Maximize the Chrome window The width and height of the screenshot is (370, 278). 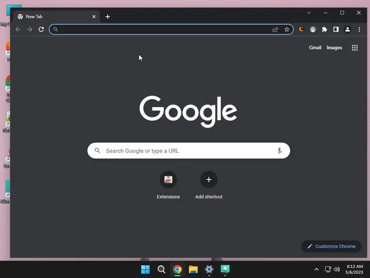click(x=342, y=13)
